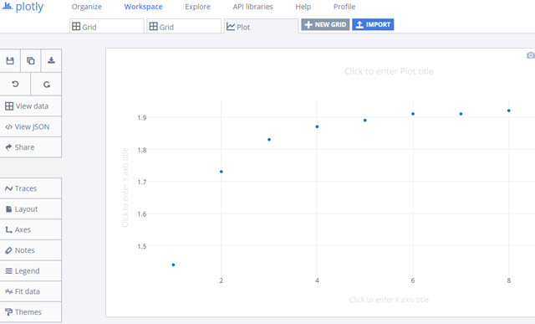
Task: Click the camera snapshot icon on plot
Action: pos(531,55)
